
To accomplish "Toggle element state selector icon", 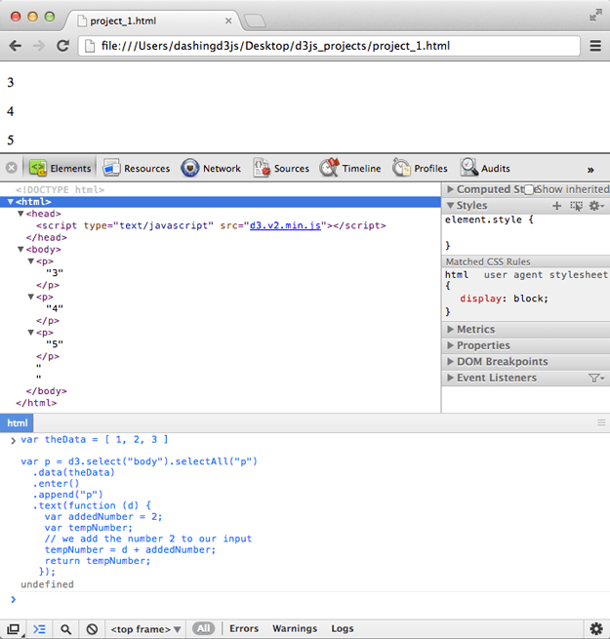I will coord(576,206).
